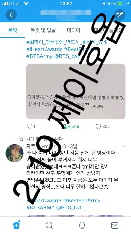
Task: Open the J-HOPE quote image
Action: [76, 91]
